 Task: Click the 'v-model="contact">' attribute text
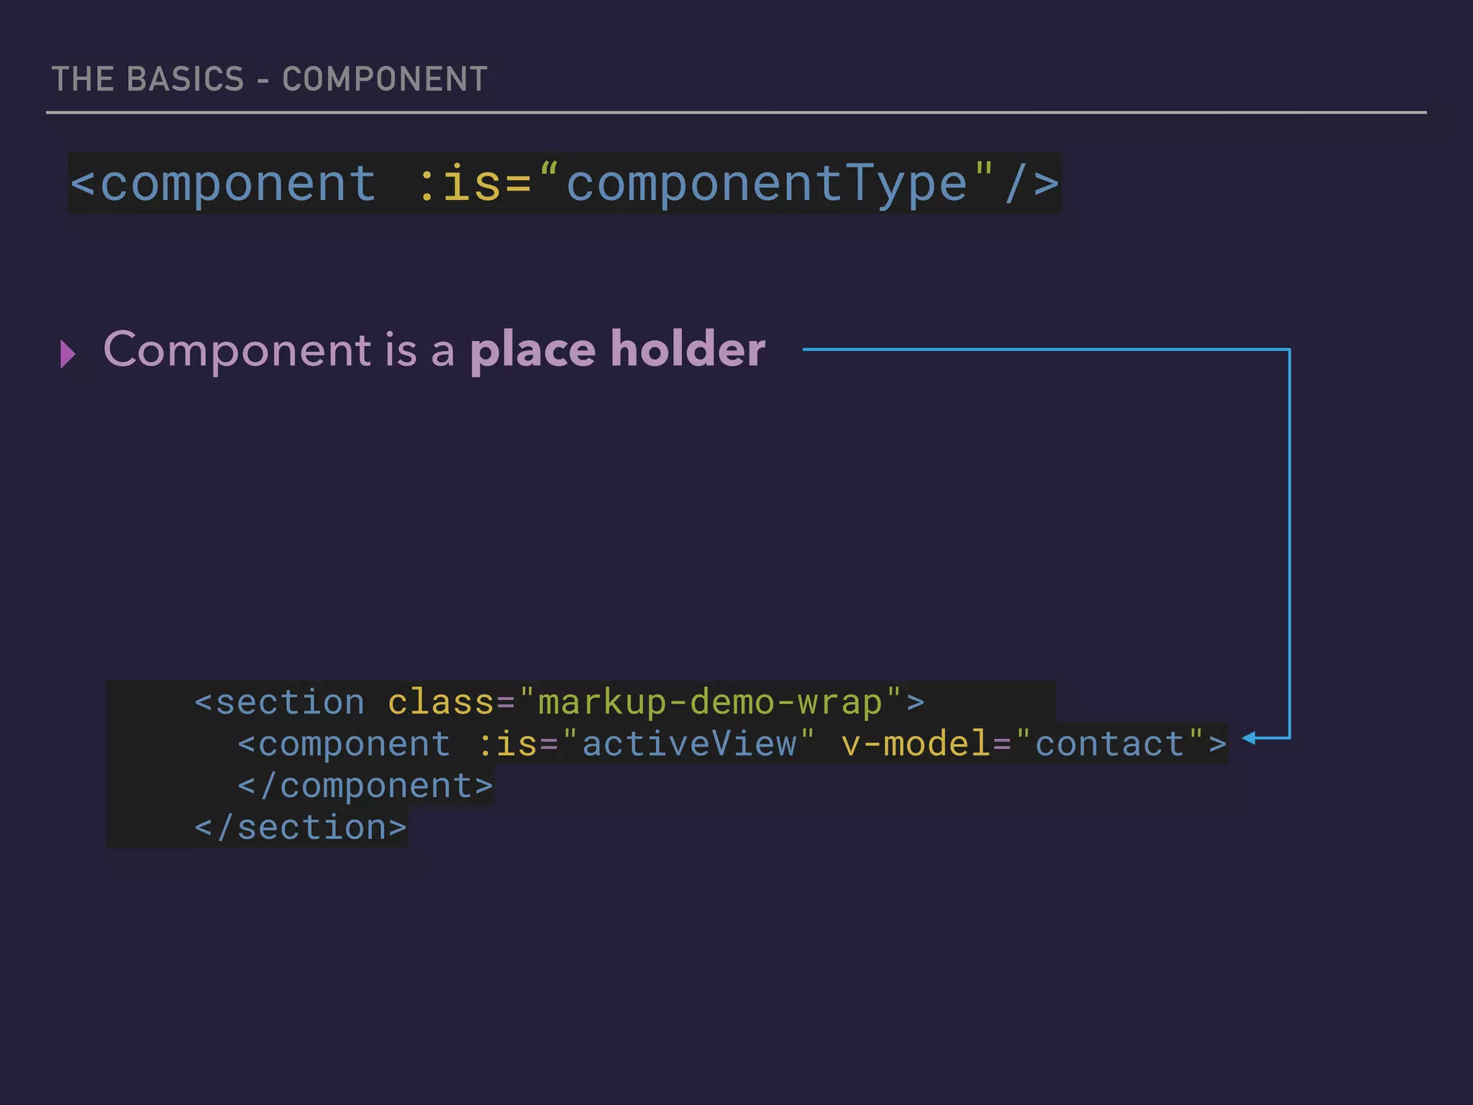1034,744
